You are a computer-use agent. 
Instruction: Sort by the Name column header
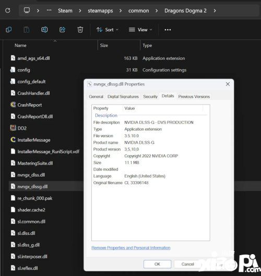click(x=20, y=45)
